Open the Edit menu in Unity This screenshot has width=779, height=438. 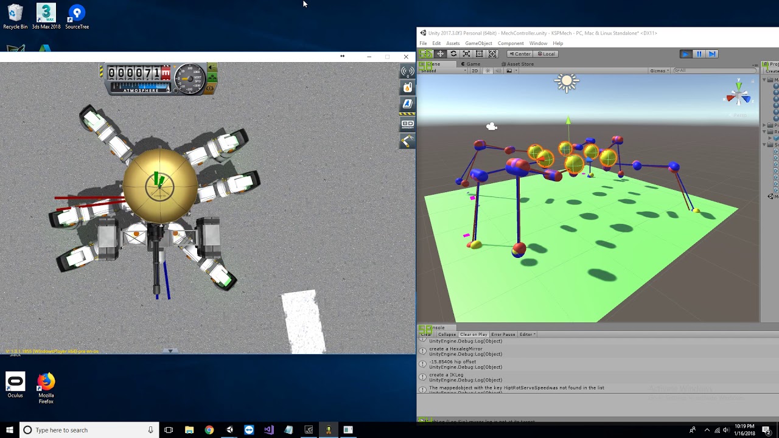pos(436,43)
